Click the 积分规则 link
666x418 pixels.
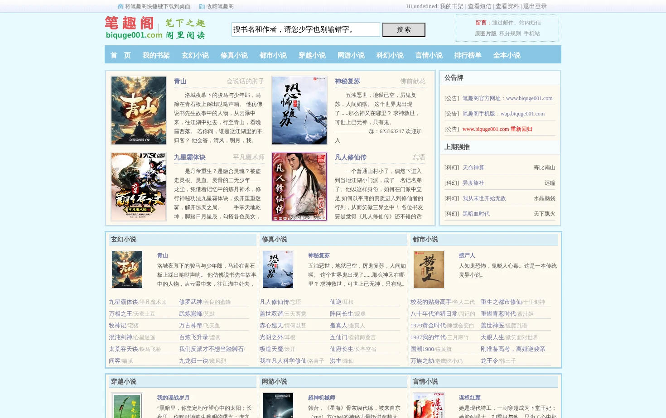[510, 34]
